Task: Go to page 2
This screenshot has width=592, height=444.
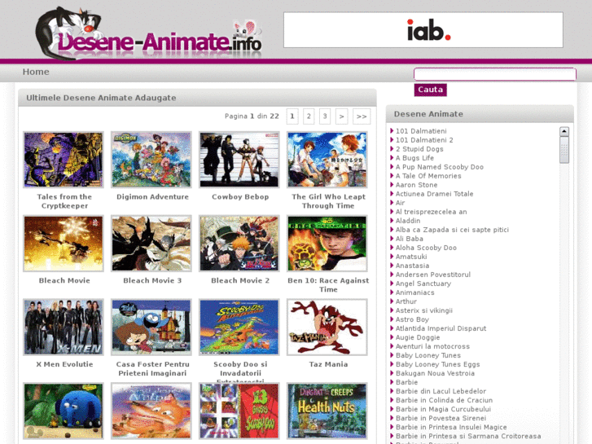Action: coord(309,116)
